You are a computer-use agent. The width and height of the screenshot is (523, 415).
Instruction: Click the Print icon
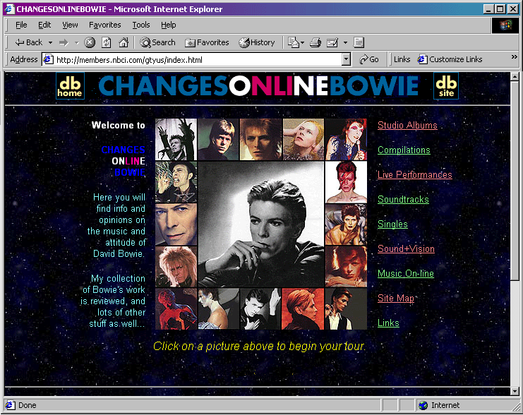tap(315, 42)
